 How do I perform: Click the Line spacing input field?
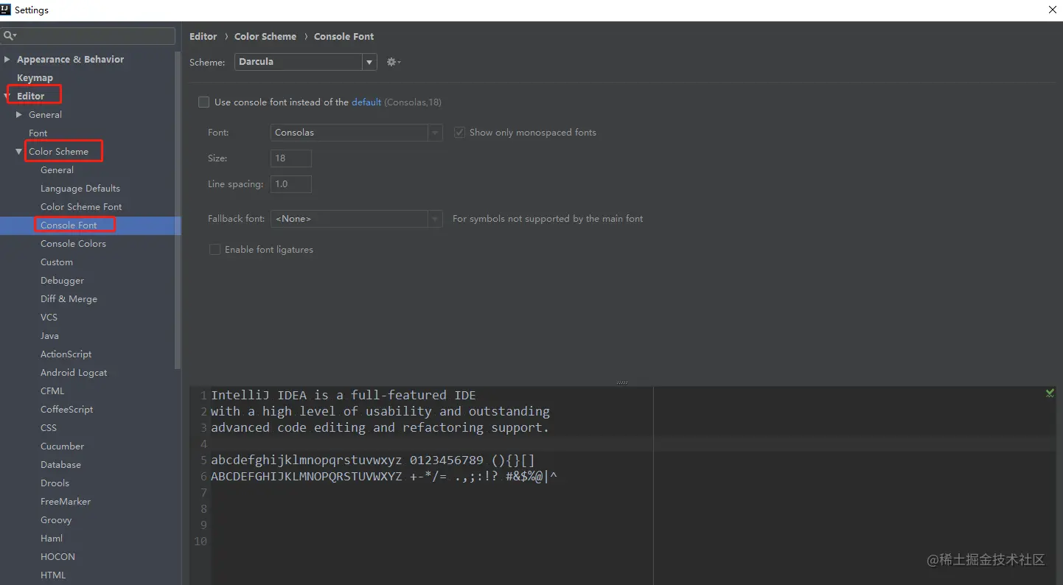click(291, 184)
